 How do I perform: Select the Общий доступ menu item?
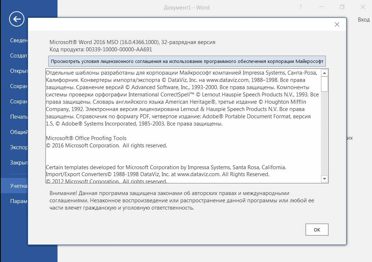(19, 132)
